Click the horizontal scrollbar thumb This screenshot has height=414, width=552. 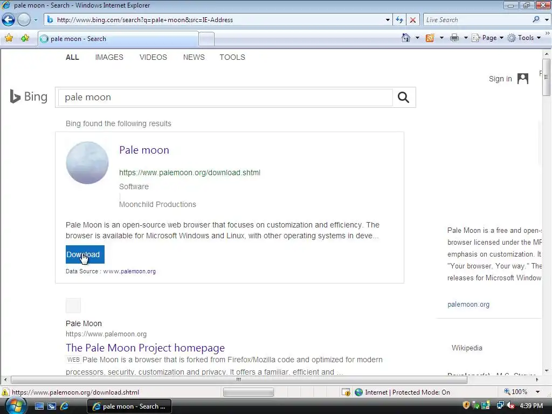point(239,379)
